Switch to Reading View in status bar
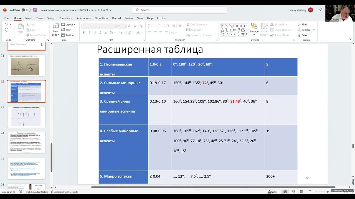 [x=301, y=192]
